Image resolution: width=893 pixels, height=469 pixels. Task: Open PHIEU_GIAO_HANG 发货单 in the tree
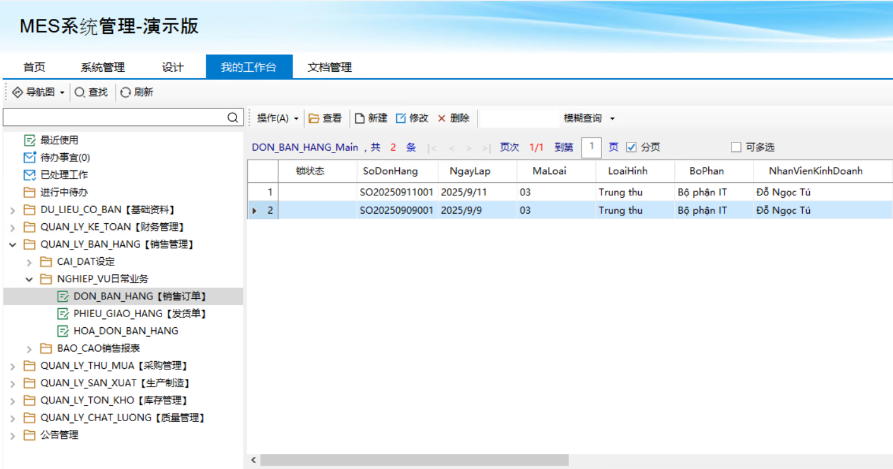(139, 314)
